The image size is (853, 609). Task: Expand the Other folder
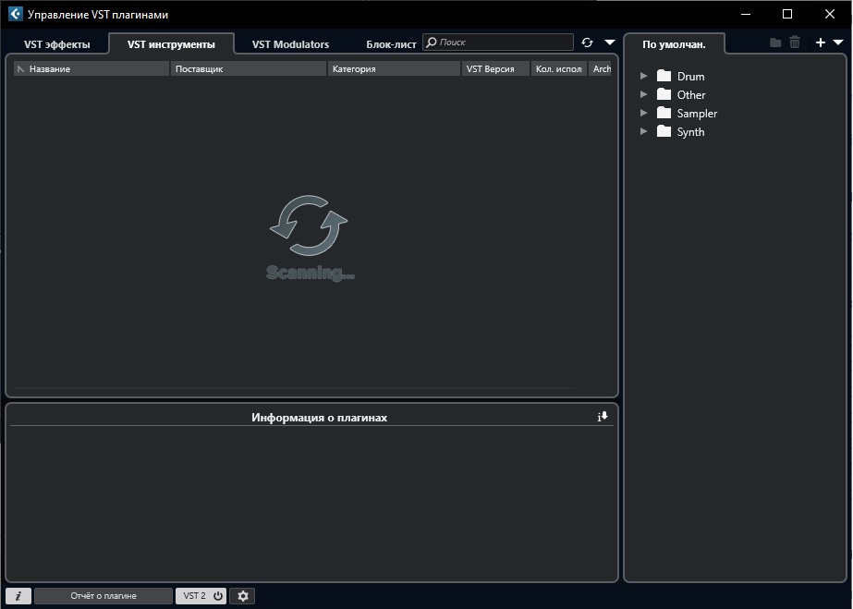[x=644, y=95]
